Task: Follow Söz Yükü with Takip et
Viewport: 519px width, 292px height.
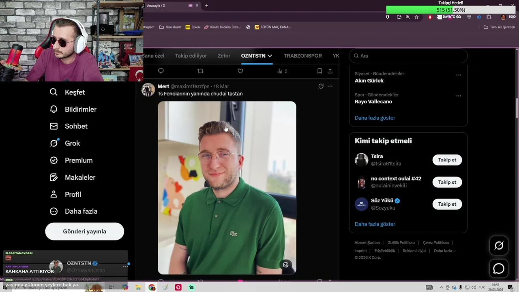Action: click(447, 204)
